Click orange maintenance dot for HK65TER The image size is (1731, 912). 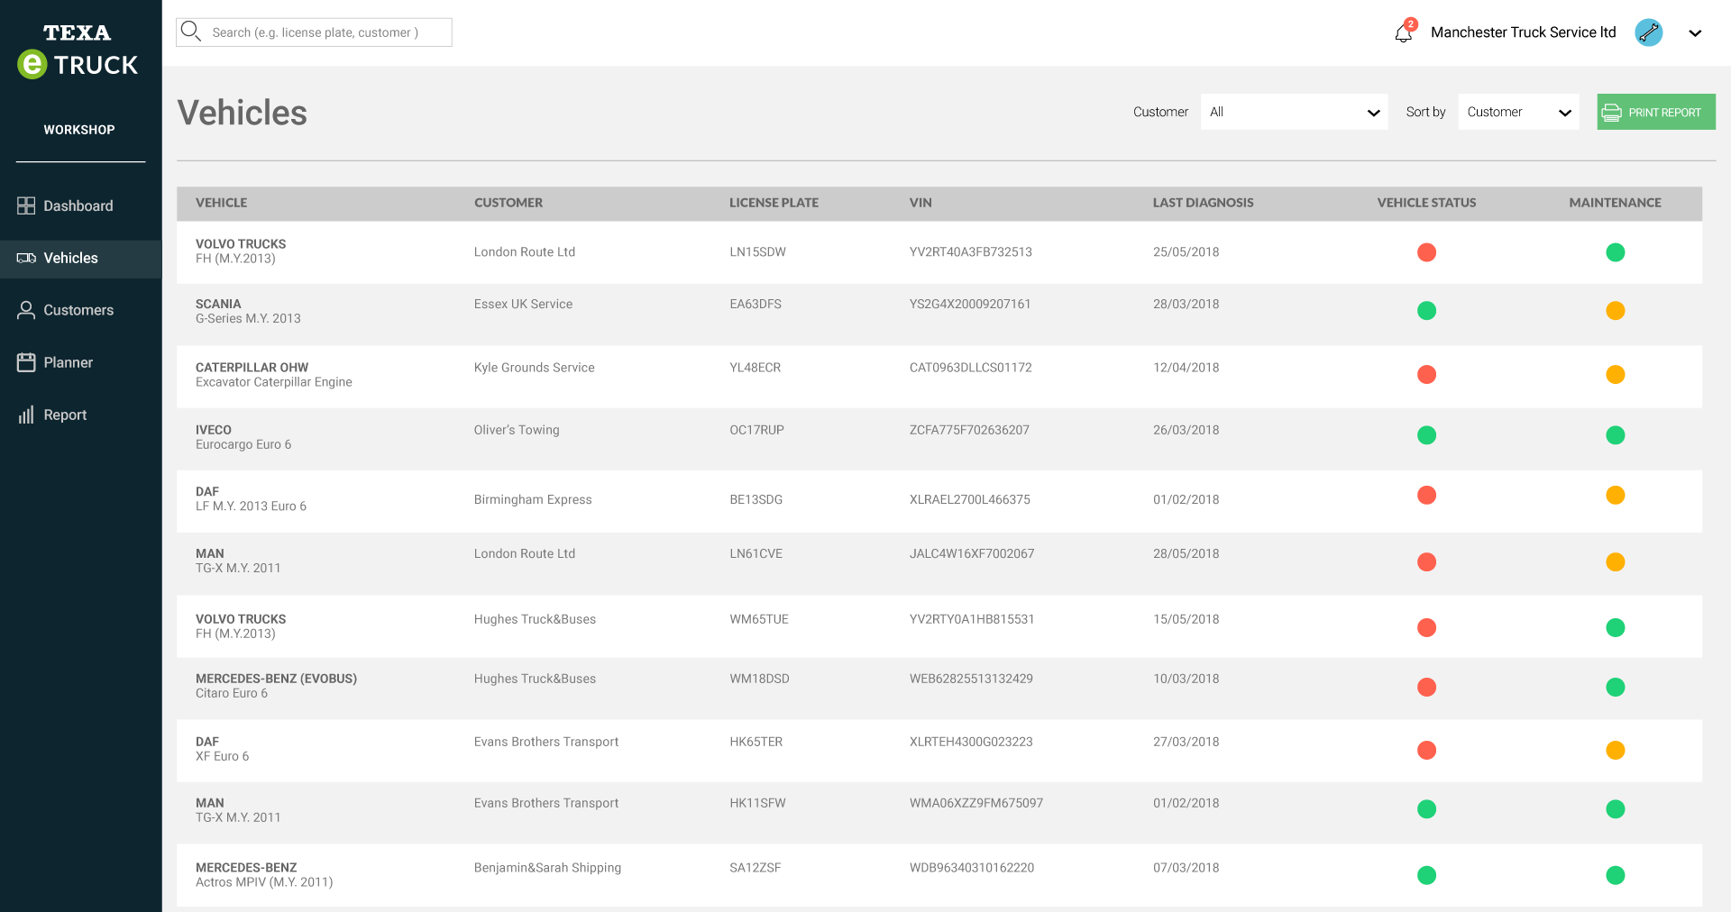pos(1616,750)
